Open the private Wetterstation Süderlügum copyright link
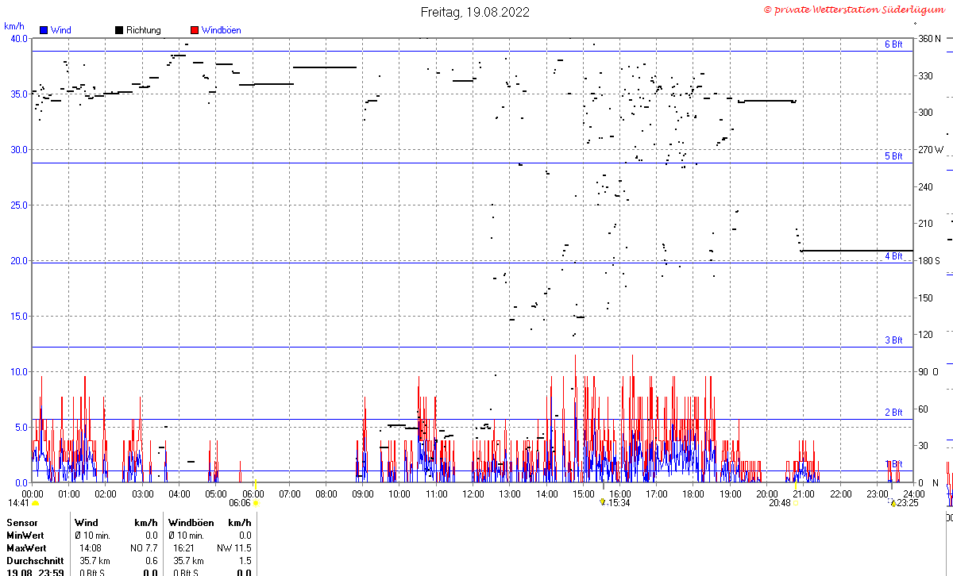The width and height of the screenshot is (953, 576). [857, 10]
